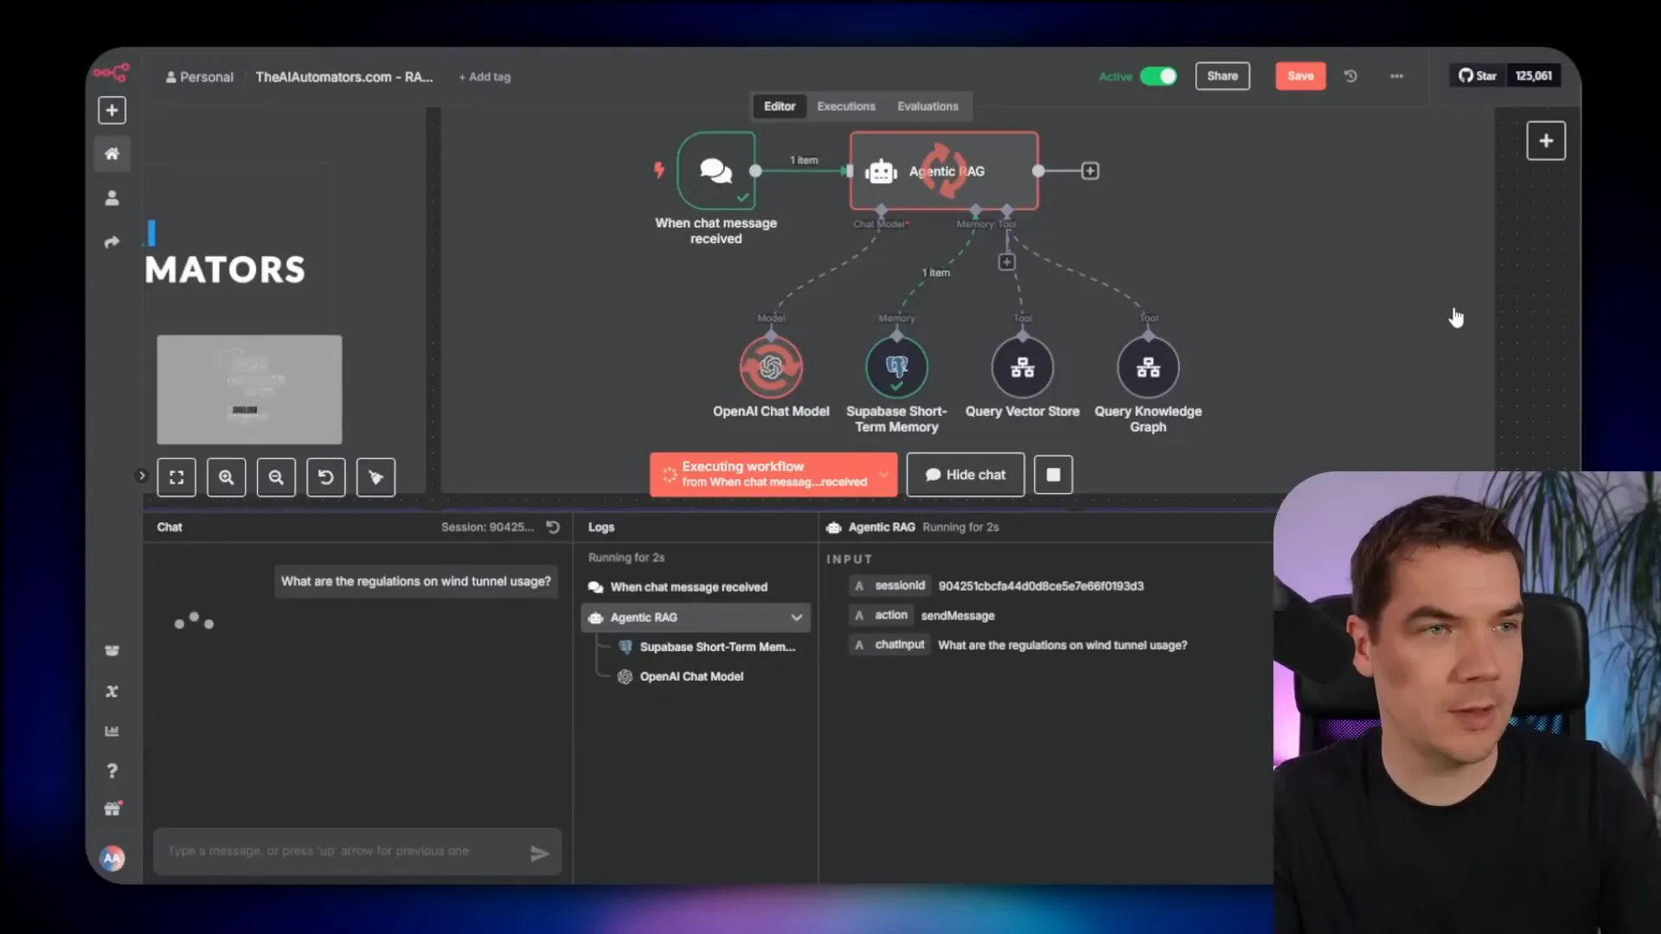The image size is (1661, 934).
Task: Click the wind tunnel chat message bubble
Action: (416, 581)
